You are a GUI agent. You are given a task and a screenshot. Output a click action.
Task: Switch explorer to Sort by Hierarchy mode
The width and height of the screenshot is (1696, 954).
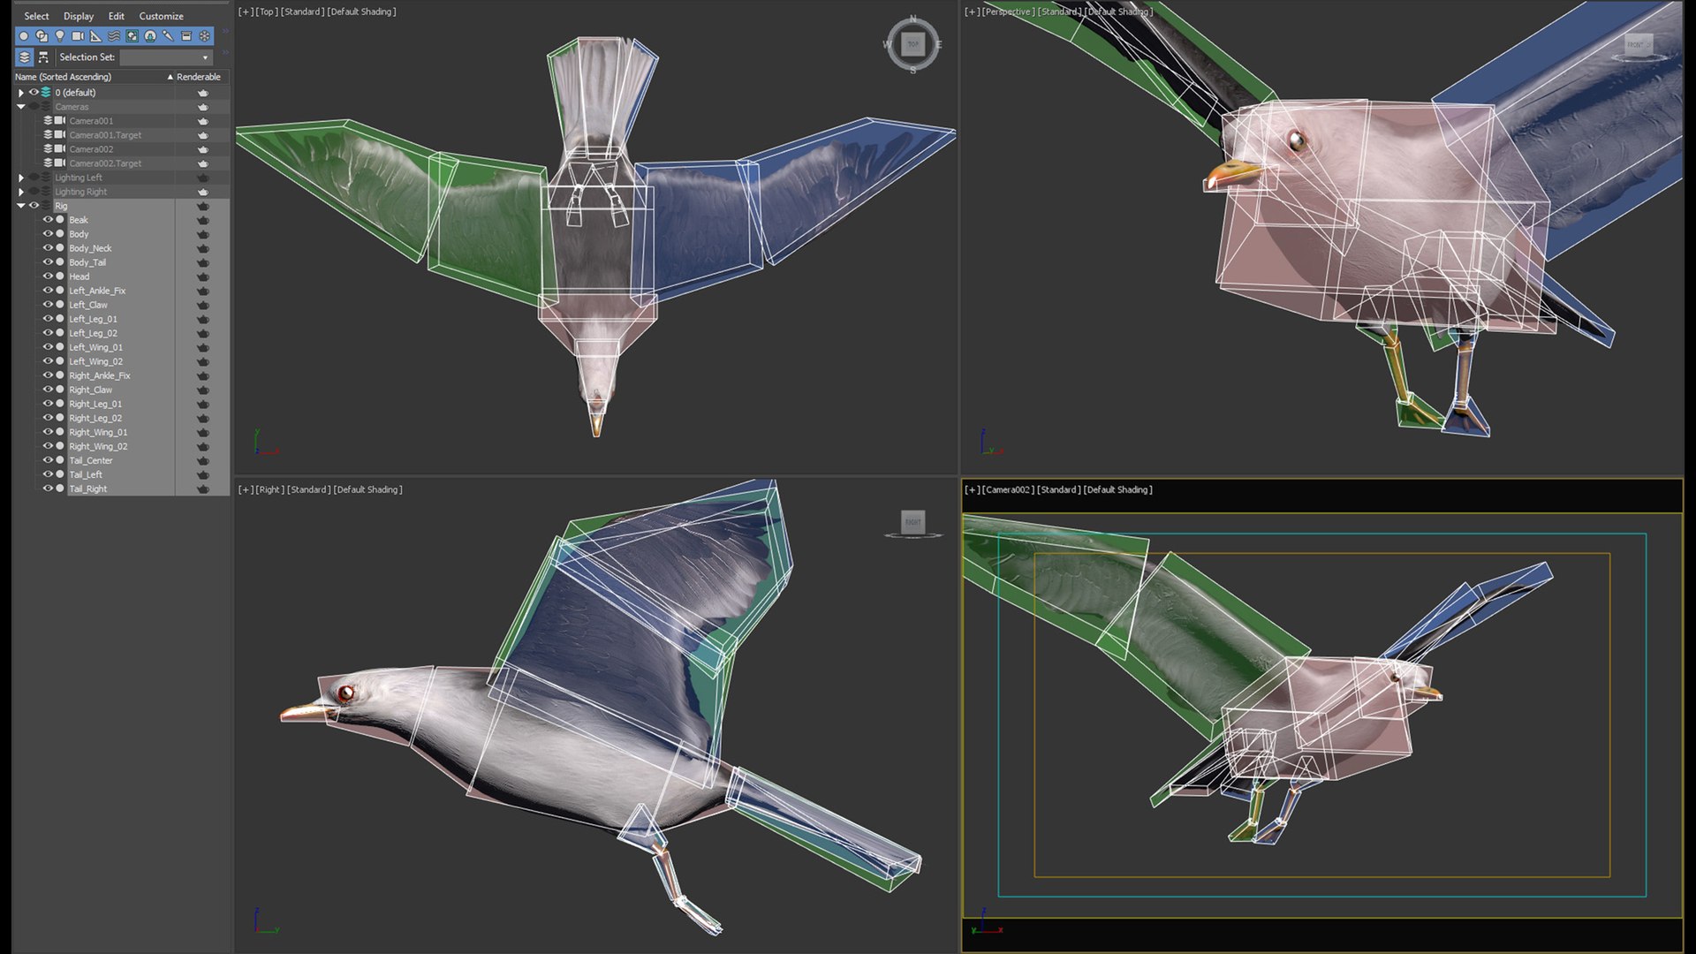(43, 57)
